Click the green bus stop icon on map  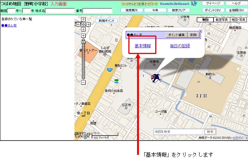pyautogui.click(x=116, y=81)
